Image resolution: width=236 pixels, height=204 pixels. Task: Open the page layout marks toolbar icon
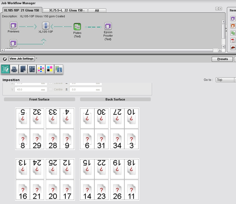click(32, 69)
